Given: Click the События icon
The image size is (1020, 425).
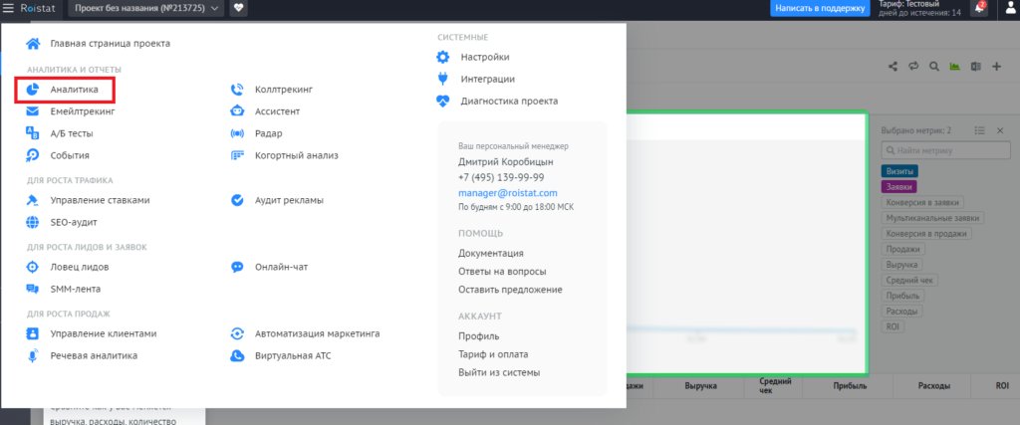Looking at the screenshot, I should 33,155.
